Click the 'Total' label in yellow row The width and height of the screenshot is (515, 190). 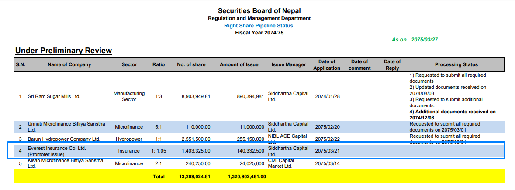[x=159, y=176]
